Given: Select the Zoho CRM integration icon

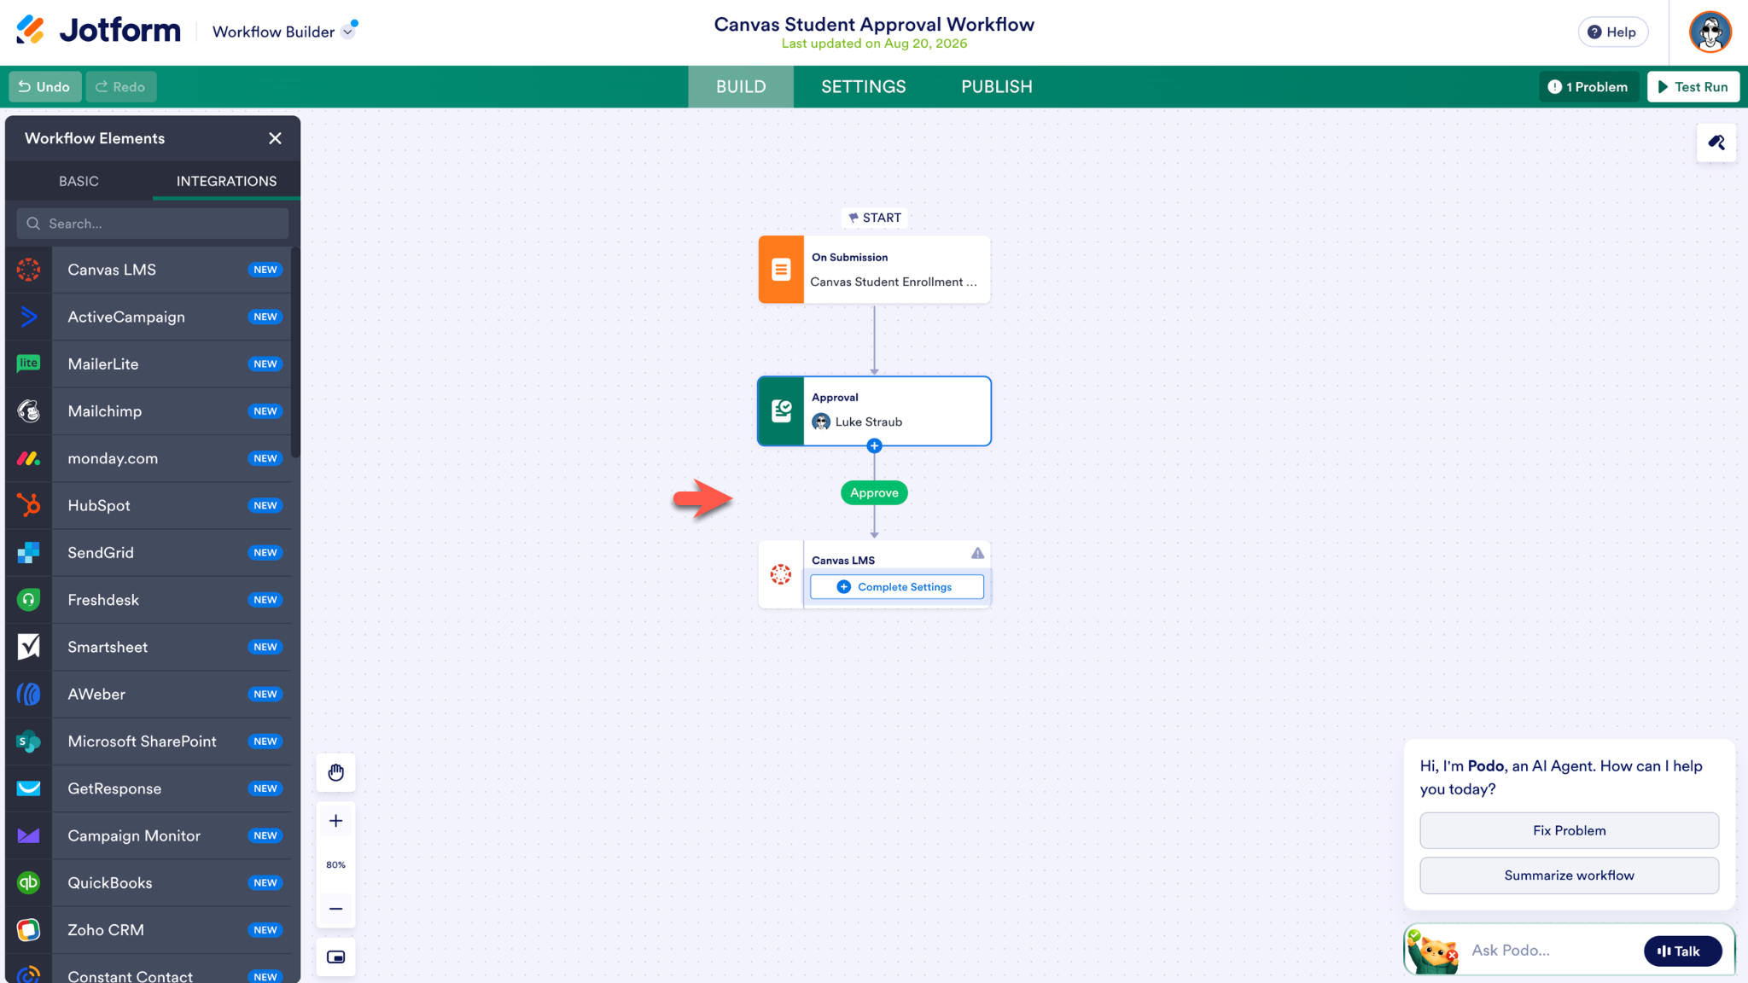Looking at the screenshot, I should [29, 930].
